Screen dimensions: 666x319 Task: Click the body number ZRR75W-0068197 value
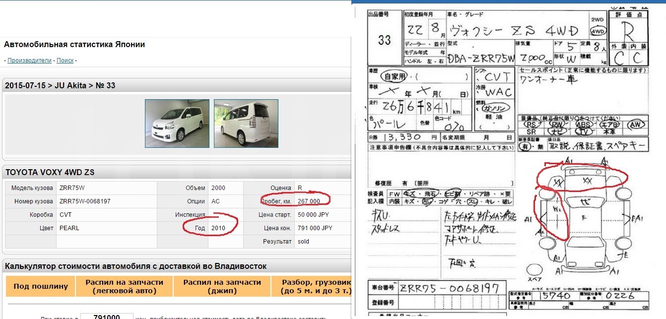pos(85,201)
